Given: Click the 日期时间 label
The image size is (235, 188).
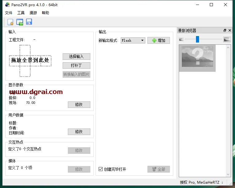Looking at the screenshot, I should click(x=17, y=133).
